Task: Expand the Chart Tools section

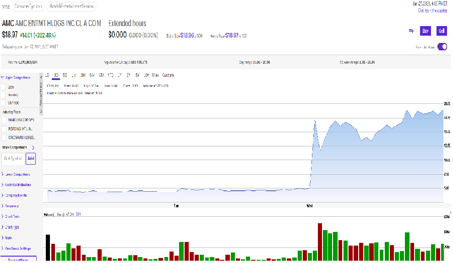Action: click(x=11, y=216)
